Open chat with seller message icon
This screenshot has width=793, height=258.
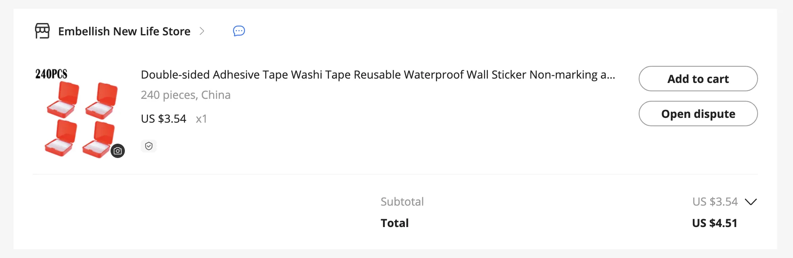(239, 31)
